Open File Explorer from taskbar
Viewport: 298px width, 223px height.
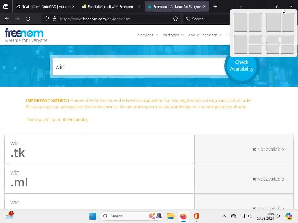(x=171, y=216)
